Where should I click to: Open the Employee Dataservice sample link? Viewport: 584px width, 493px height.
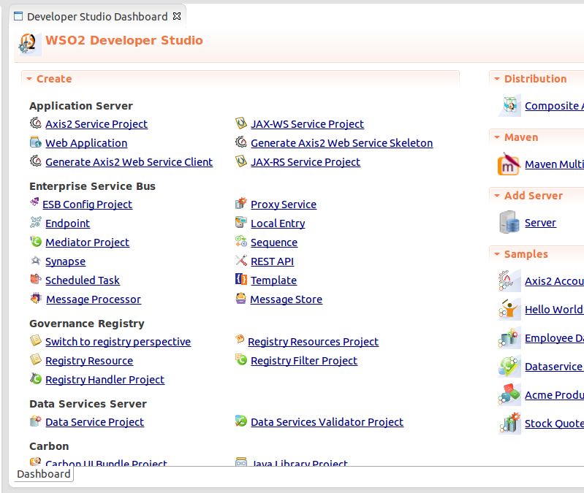[554, 338]
